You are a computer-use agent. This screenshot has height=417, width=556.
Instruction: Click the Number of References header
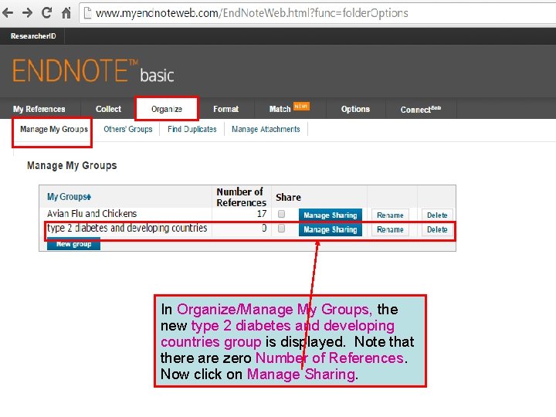pos(241,197)
